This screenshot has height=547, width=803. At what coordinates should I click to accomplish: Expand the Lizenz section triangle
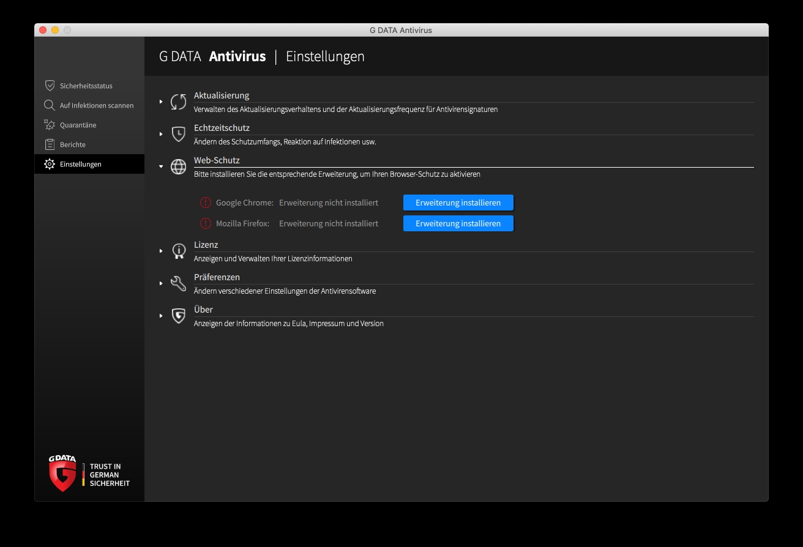click(161, 251)
